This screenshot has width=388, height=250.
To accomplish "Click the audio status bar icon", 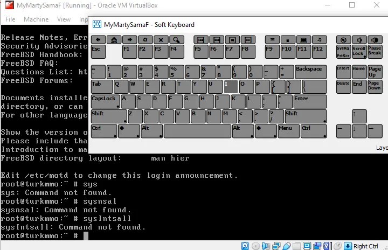I will click(x=266, y=246).
